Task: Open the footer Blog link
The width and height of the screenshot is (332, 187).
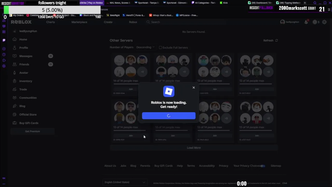Action: coord(133,166)
